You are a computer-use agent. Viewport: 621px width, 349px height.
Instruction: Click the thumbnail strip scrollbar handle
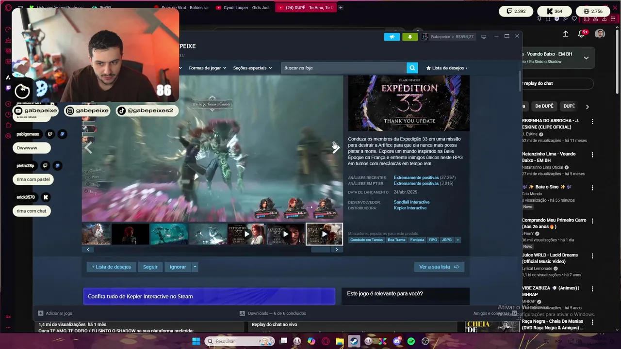(x=321, y=250)
